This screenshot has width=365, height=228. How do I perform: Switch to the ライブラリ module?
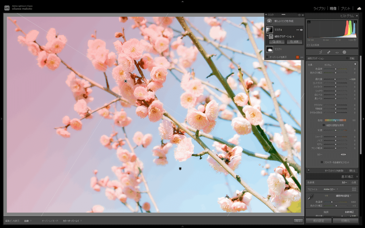[320, 9]
